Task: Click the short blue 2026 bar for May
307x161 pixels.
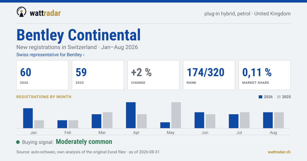Action: (x=165, y=125)
